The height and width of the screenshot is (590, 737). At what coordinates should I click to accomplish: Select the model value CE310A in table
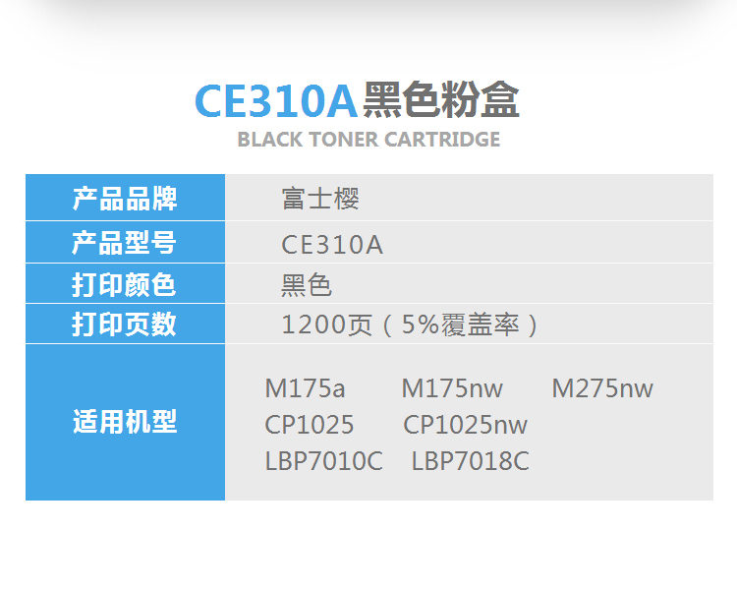tap(332, 245)
